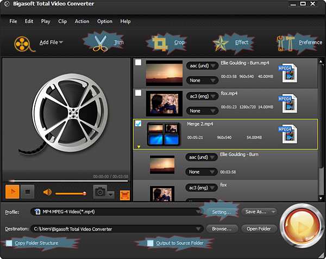Click the file list scroll up arrow
Image resolution: width=326 pixels, height=259 pixels.
(x=321, y=61)
